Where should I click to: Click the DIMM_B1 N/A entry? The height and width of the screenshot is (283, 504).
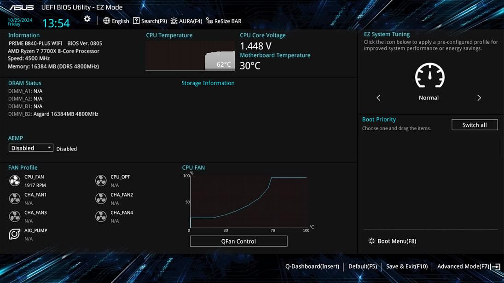pyautogui.click(x=25, y=106)
